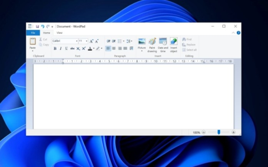Switch to the View tab
The width and height of the screenshot is (268, 167).
60,33
